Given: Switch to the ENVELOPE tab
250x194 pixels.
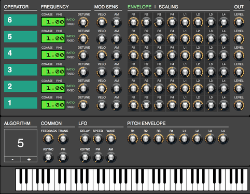Looking at the screenshot, I should click(140, 7).
